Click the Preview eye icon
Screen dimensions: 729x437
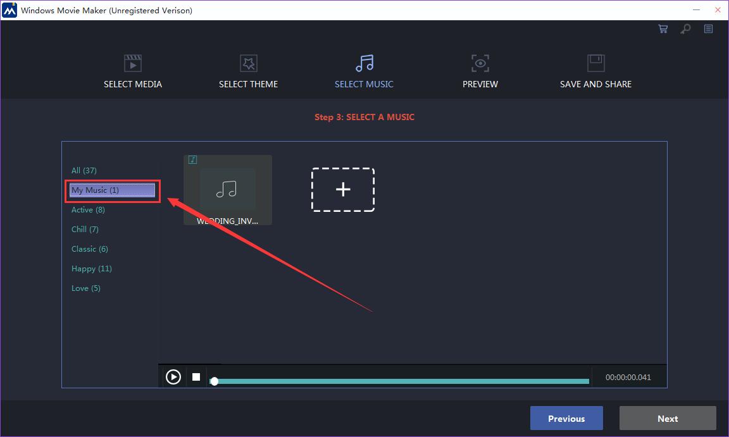point(480,63)
